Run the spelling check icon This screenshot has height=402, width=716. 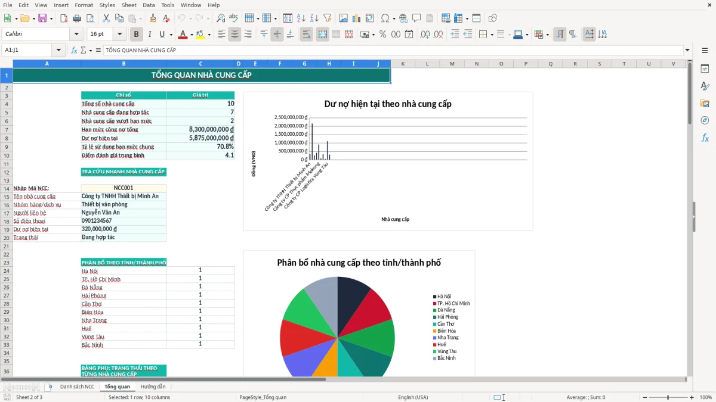click(x=234, y=18)
